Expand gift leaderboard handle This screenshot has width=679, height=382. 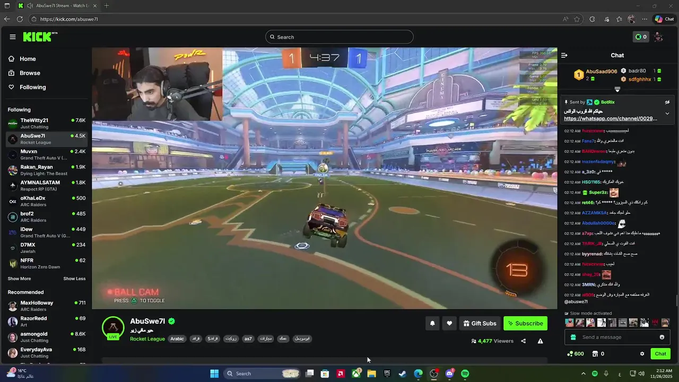point(617,90)
